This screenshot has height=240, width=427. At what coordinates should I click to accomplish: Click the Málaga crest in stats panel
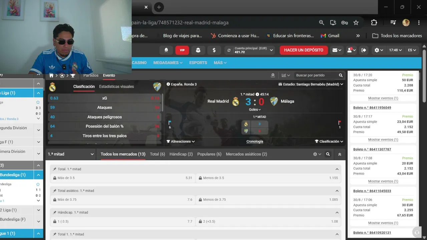click(x=157, y=87)
